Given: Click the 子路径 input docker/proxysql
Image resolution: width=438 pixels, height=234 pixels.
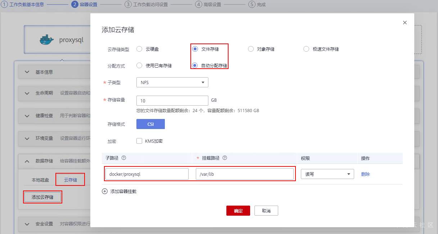Looking at the screenshot, I should (147, 174).
